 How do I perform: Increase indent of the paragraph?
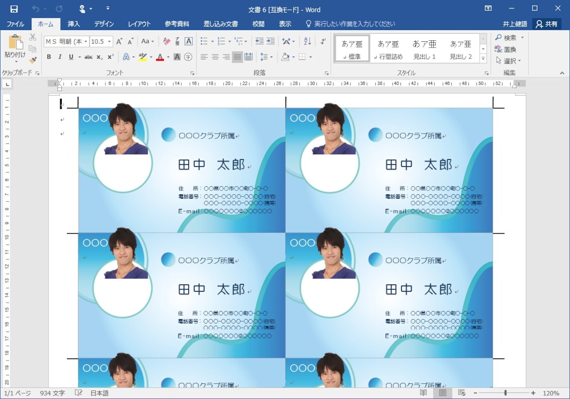(270, 42)
